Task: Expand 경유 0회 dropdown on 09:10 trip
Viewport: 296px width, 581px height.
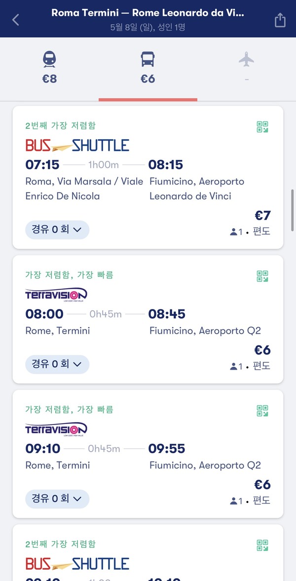Action: point(57,499)
